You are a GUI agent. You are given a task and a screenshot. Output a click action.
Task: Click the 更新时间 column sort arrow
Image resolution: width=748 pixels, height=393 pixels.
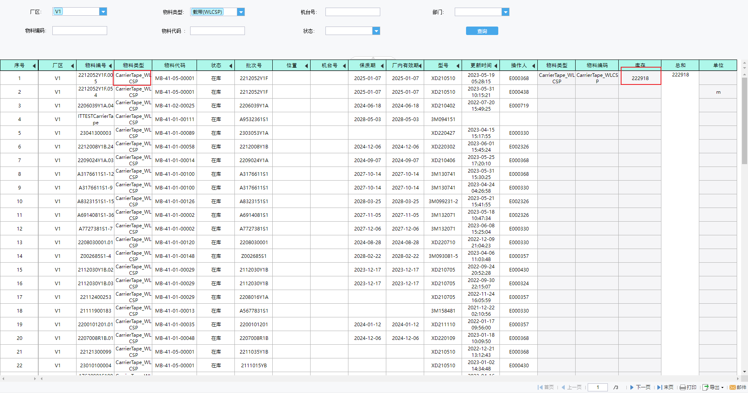pos(496,66)
